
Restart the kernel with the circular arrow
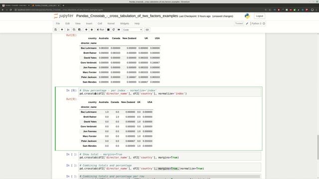pos(114,30)
